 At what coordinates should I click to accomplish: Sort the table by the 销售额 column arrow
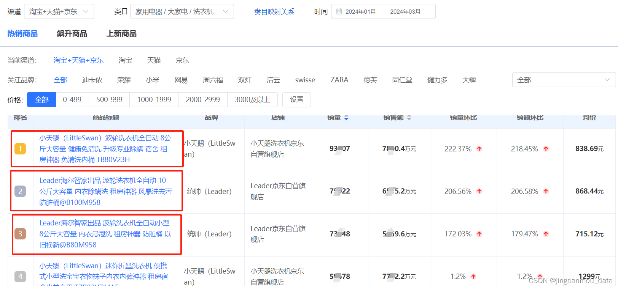[409, 118]
